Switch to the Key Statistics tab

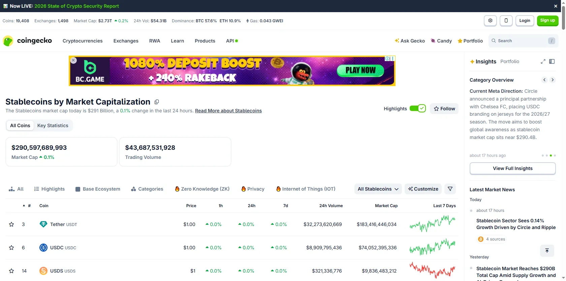coord(53,125)
